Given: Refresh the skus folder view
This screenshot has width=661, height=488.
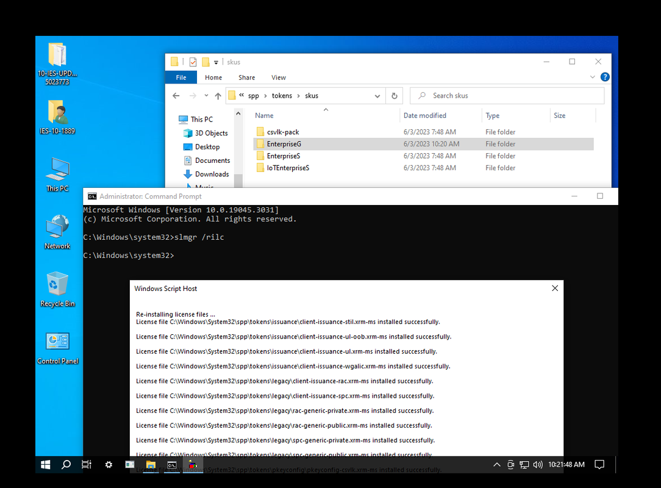Looking at the screenshot, I should (394, 96).
